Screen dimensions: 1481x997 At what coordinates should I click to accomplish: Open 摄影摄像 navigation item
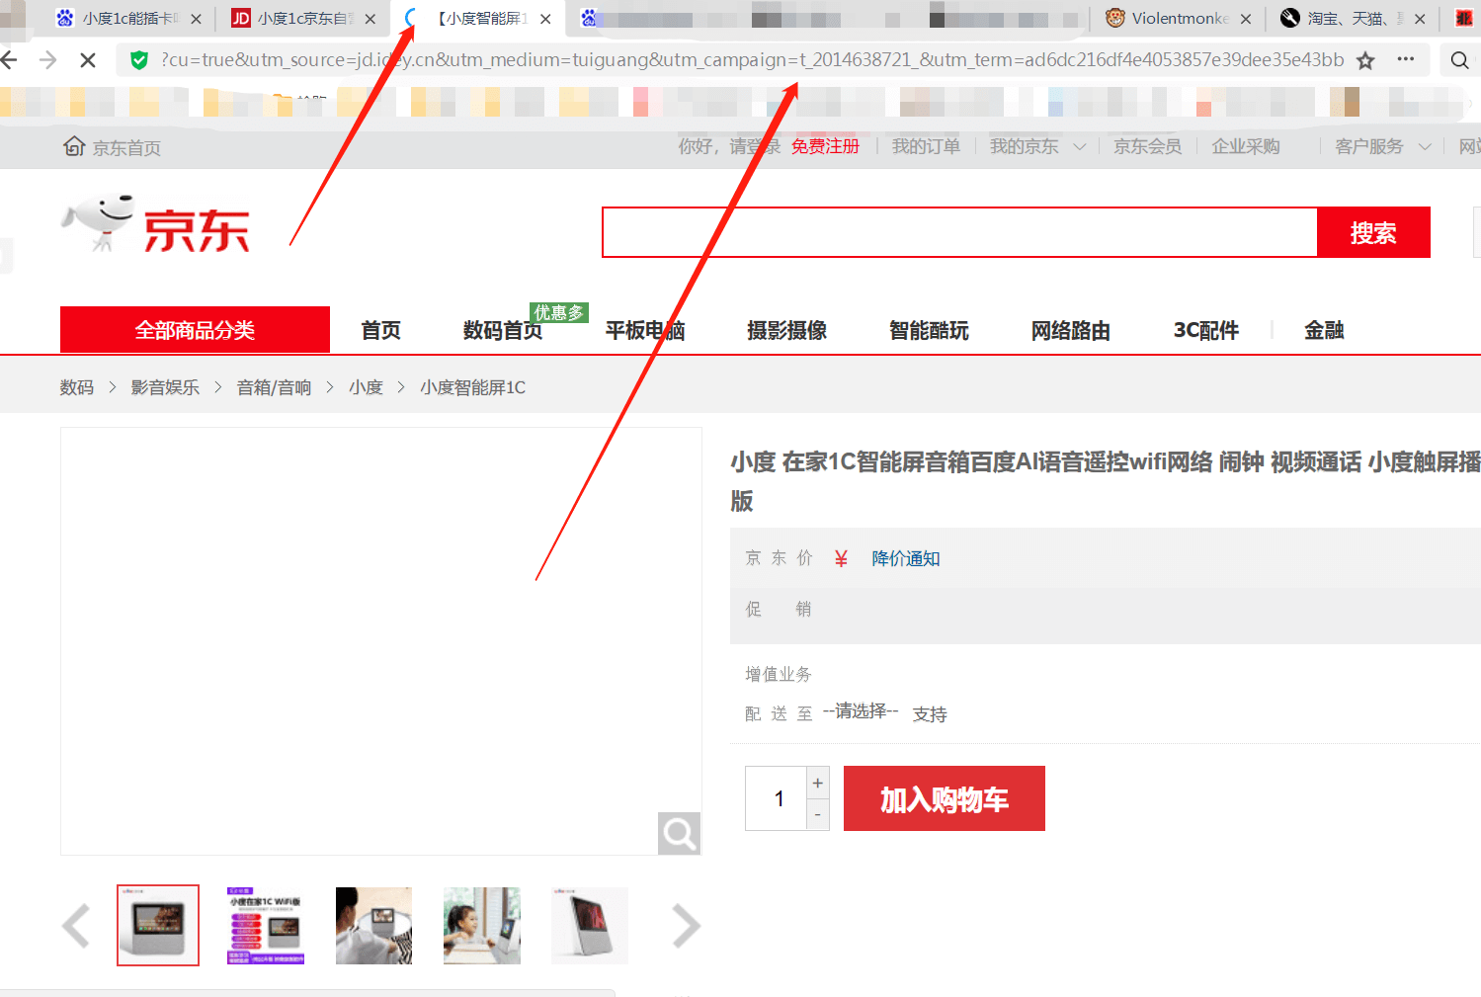786,330
